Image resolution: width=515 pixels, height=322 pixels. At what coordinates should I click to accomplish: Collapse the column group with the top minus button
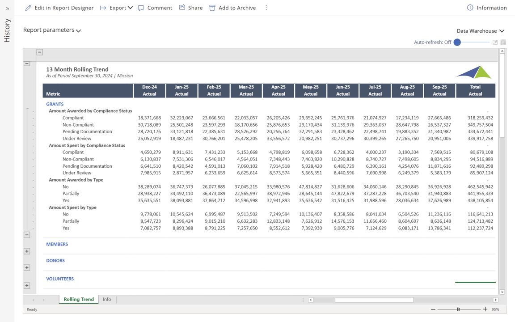(x=40, y=52)
